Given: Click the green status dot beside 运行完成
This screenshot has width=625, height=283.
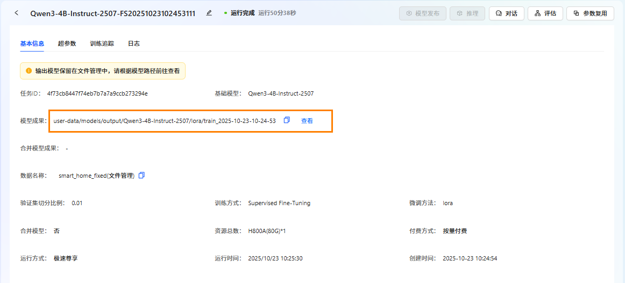Looking at the screenshot, I should tap(226, 13).
